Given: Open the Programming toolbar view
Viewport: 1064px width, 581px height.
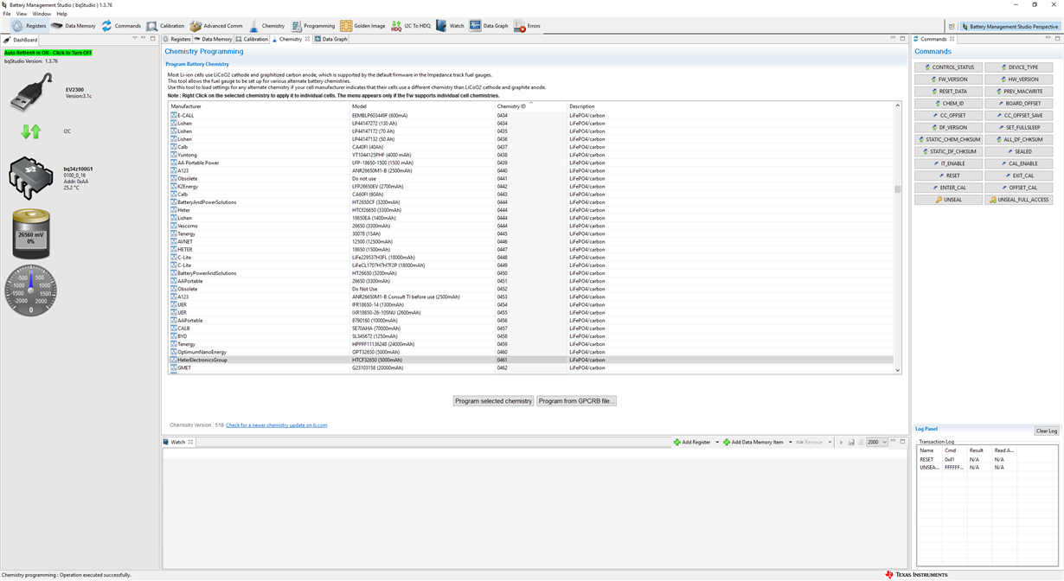Looking at the screenshot, I should click(312, 26).
